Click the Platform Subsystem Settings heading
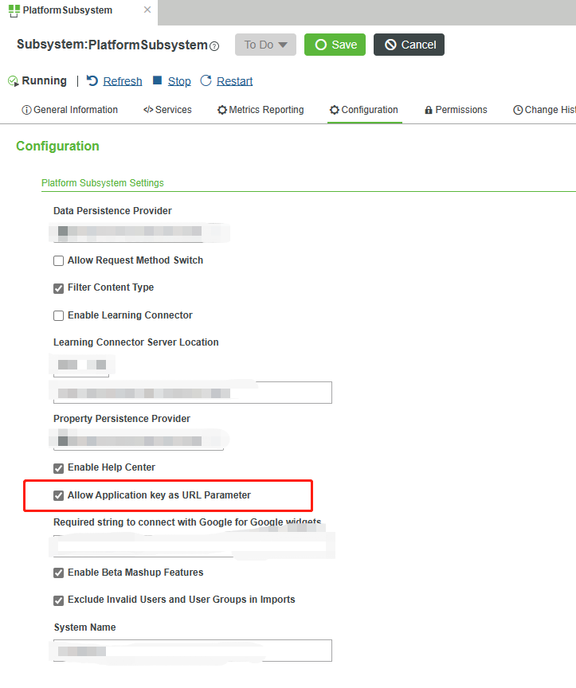 pyautogui.click(x=103, y=183)
